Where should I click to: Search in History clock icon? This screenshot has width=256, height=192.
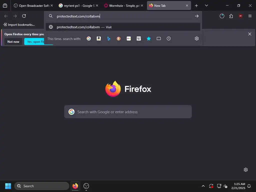pyautogui.click(x=169, y=38)
